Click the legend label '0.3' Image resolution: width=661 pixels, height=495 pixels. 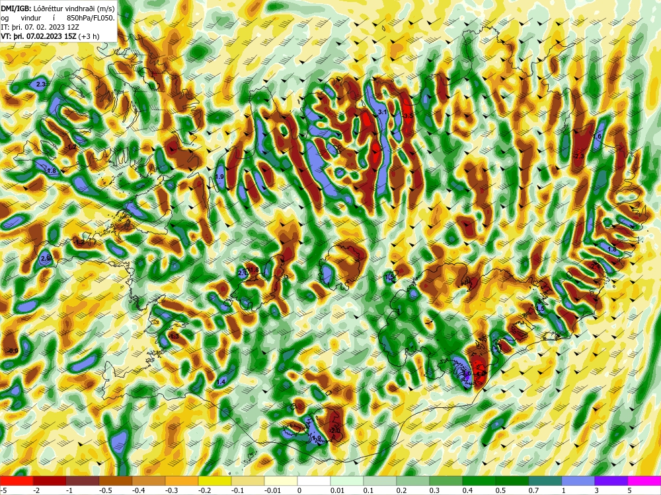tap(434, 490)
